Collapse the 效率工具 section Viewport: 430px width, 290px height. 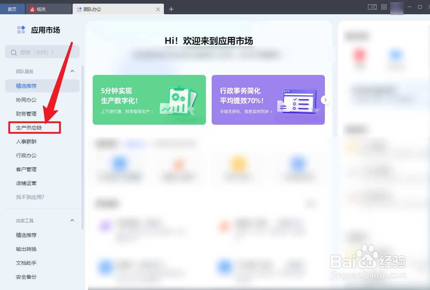[72, 220]
